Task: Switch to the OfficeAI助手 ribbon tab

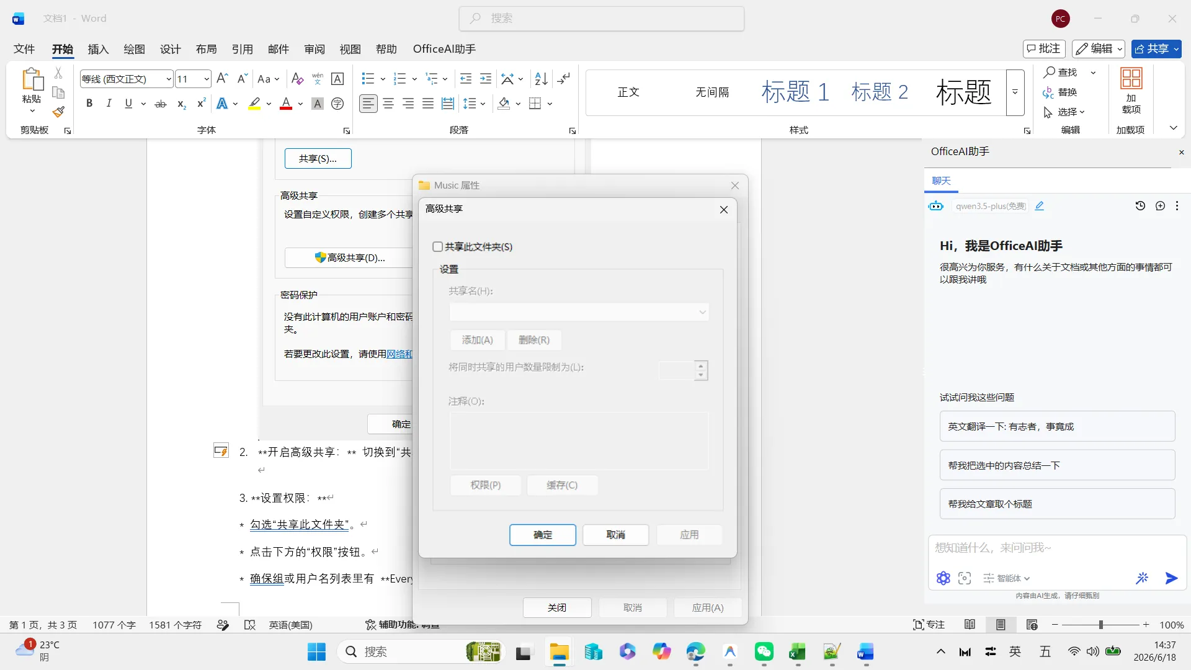Action: tap(444, 49)
